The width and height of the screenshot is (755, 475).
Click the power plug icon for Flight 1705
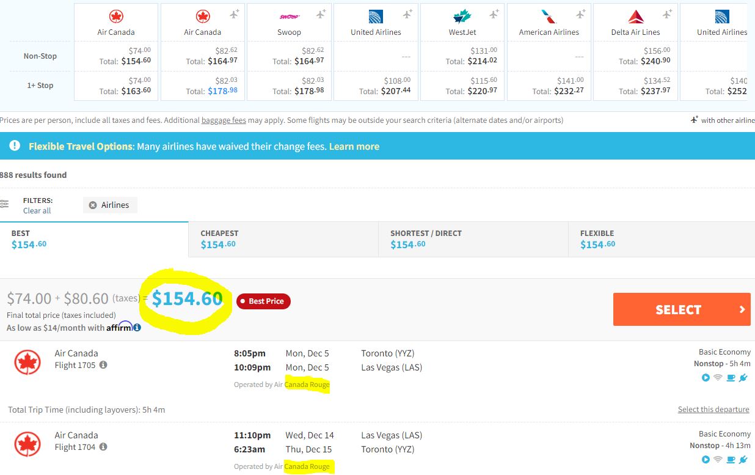click(x=743, y=378)
